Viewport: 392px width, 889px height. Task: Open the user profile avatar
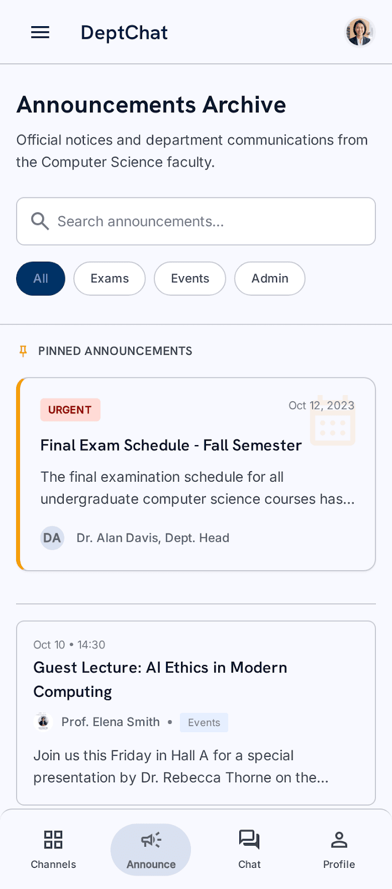pos(360,32)
